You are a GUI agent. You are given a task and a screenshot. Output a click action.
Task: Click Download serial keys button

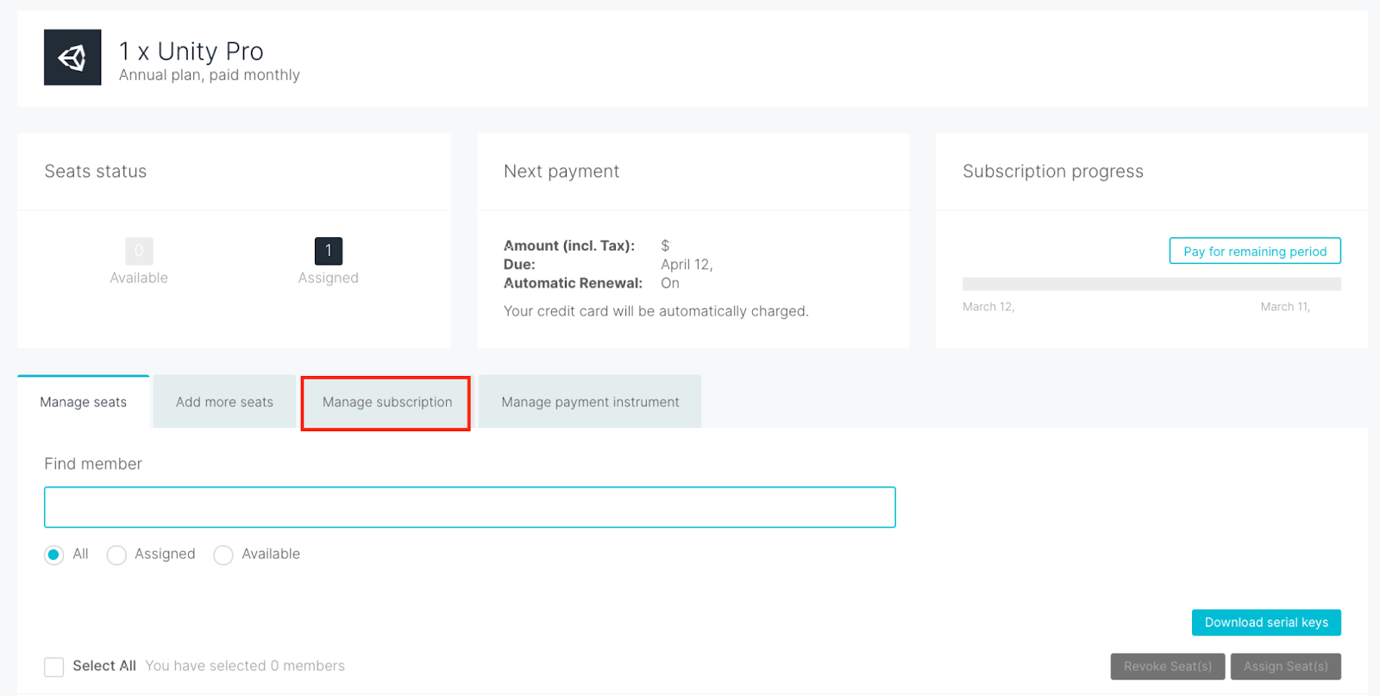click(x=1266, y=623)
